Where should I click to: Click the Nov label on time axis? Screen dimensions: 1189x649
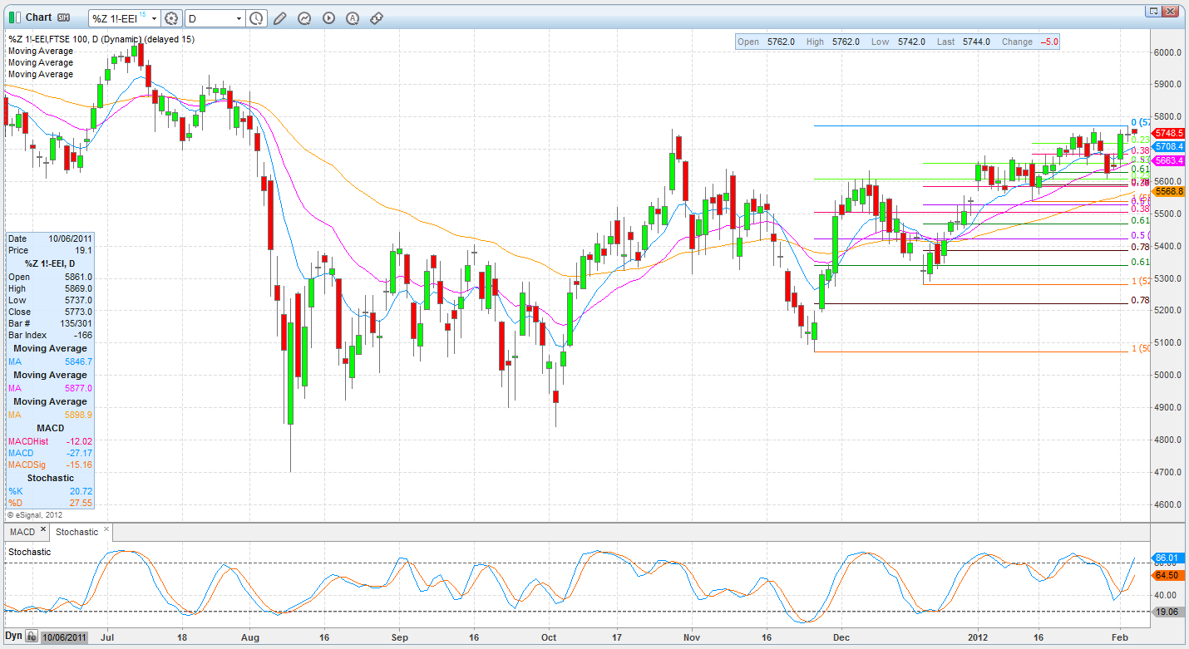tap(692, 638)
